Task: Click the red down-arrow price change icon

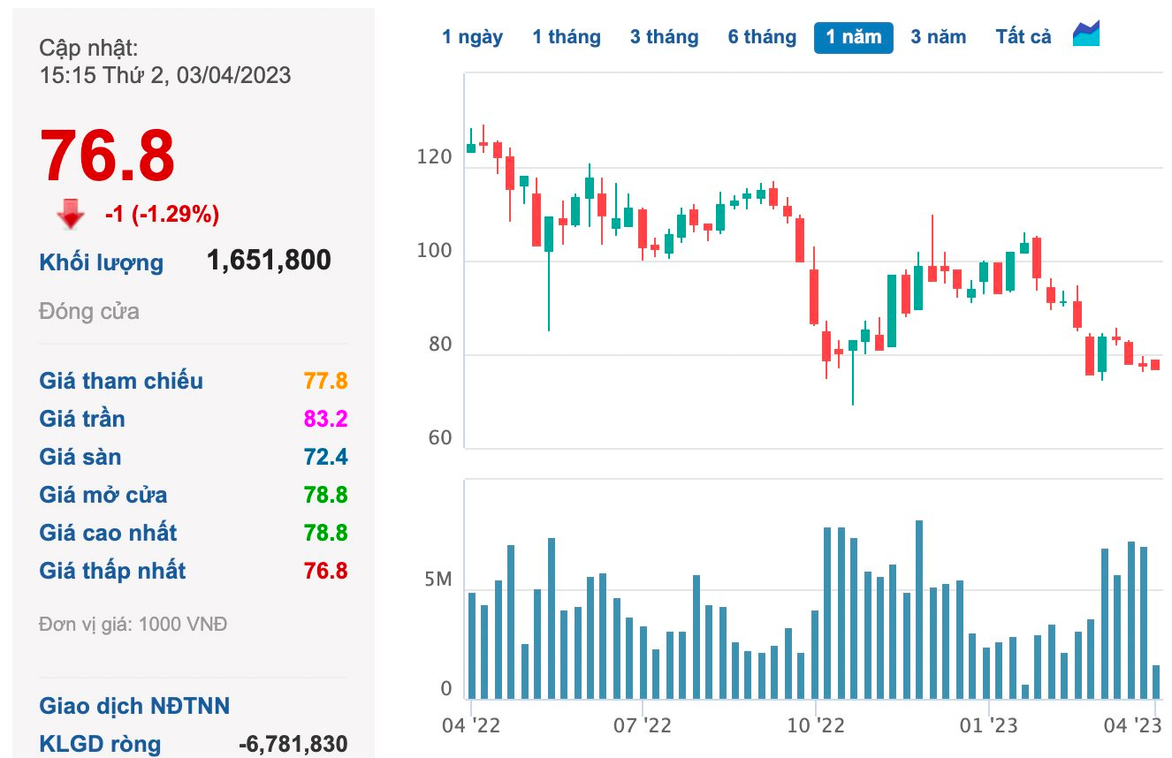Action: tap(70, 214)
